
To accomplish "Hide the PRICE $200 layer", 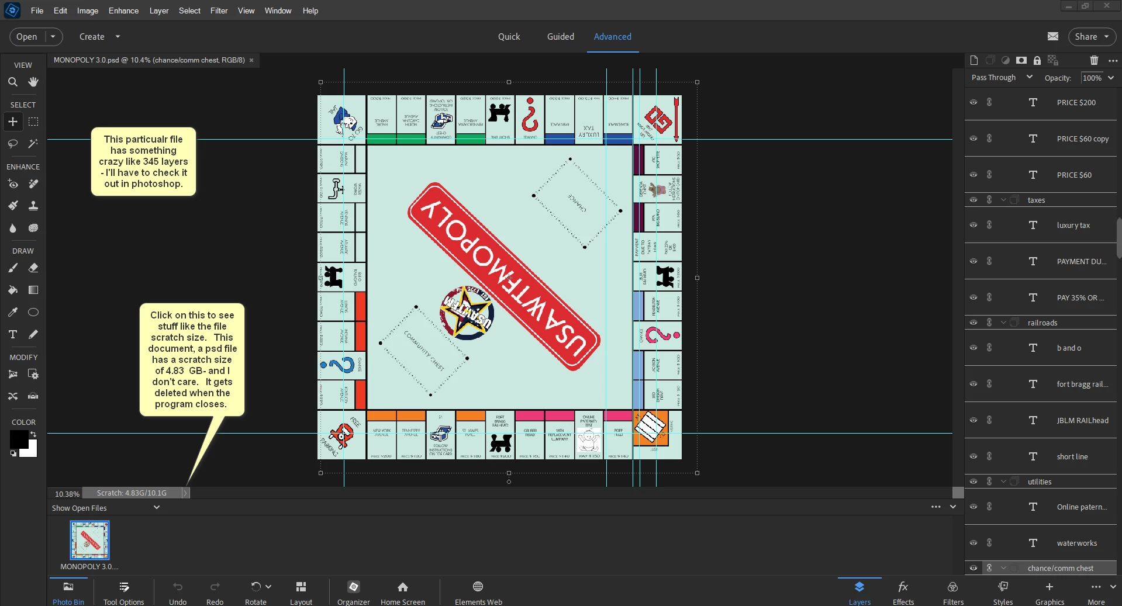I will click(973, 102).
